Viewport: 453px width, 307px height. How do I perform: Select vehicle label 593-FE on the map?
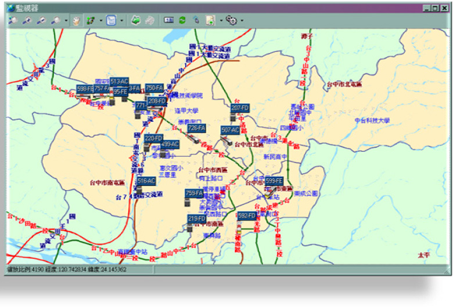pos(274,181)
